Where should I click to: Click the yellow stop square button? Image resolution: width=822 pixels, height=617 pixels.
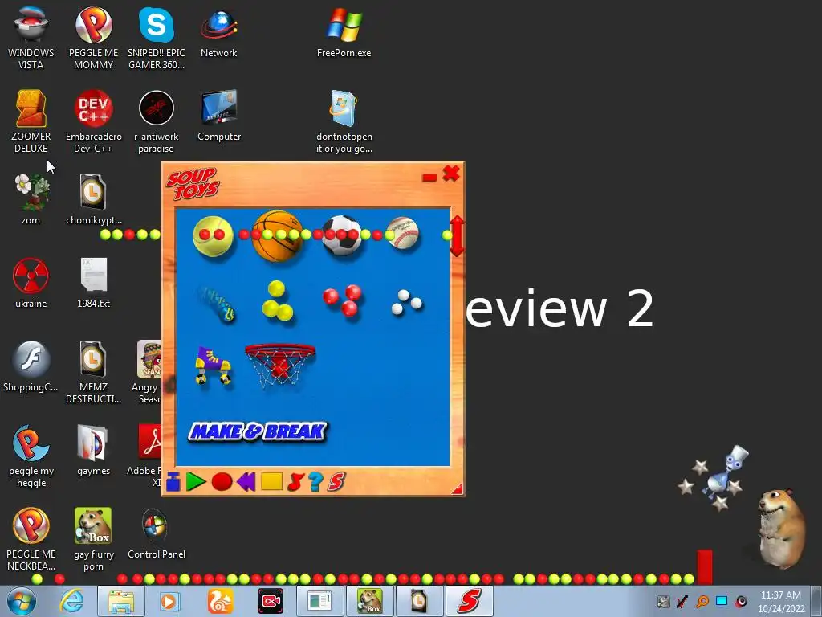[x=271, y=482]
